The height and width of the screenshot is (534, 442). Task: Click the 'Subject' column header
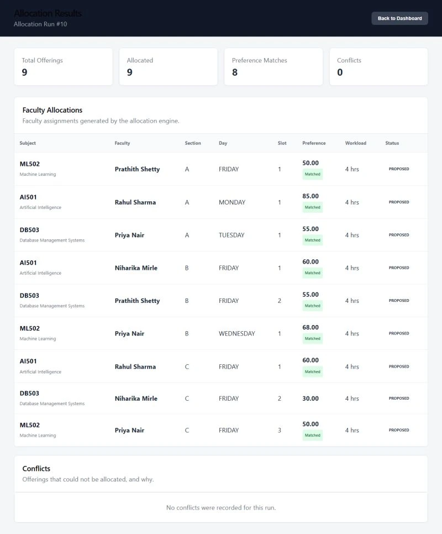pos(28,143)
